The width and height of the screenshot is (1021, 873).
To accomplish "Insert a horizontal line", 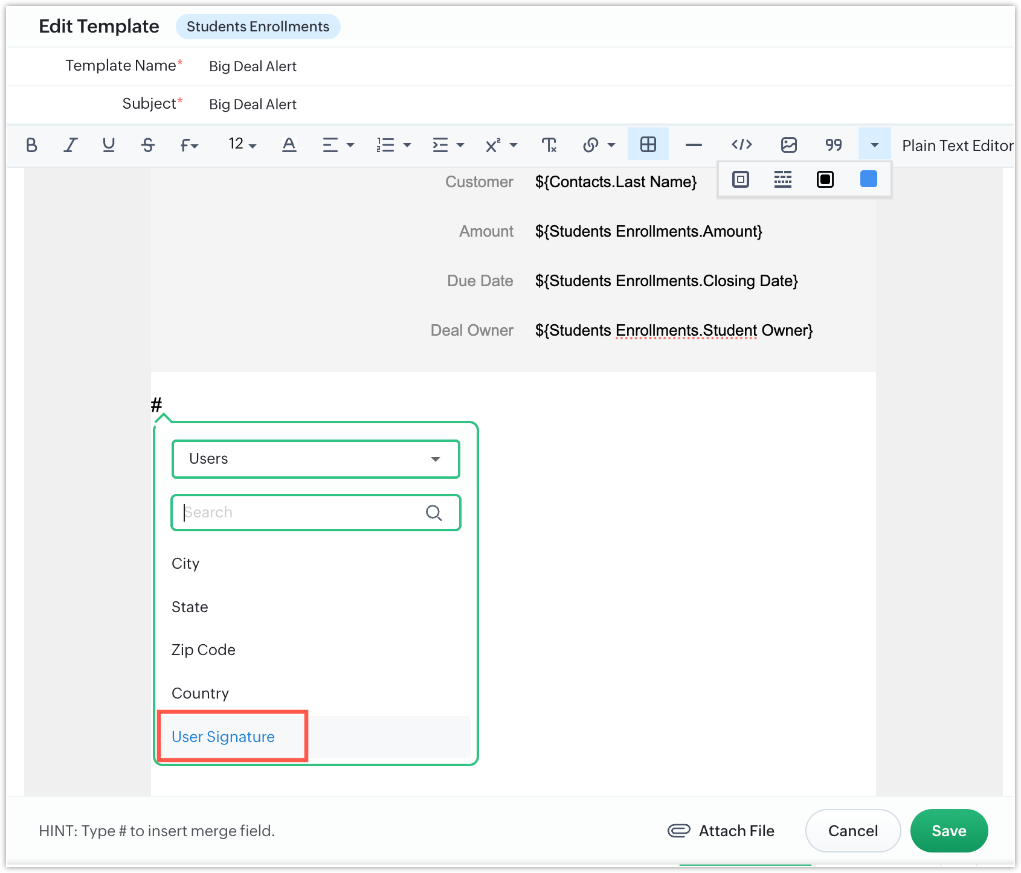I will [x=694, y=145].
